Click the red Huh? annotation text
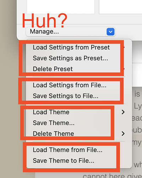 [x=45, y=21]
